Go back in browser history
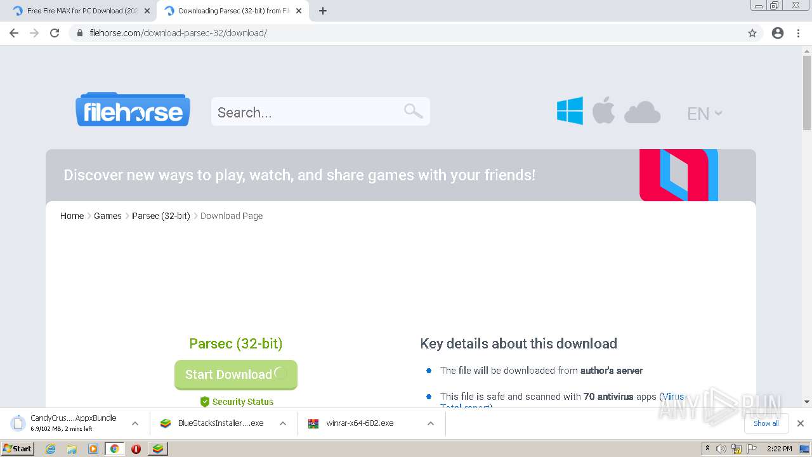This screenshot has width=812, height=457. point(14,33)
